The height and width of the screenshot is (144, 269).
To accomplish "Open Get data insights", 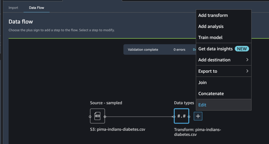I will [215, 49].
